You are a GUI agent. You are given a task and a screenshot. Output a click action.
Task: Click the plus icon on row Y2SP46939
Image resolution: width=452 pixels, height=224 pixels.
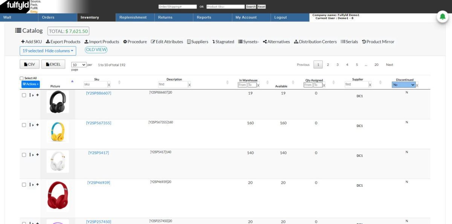point(37,184)
